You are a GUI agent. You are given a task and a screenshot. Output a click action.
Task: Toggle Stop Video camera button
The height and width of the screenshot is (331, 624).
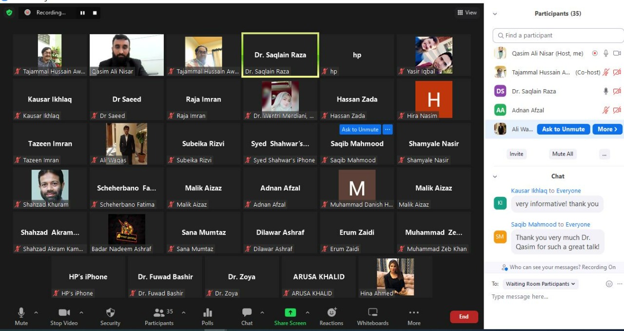(64, 313)
